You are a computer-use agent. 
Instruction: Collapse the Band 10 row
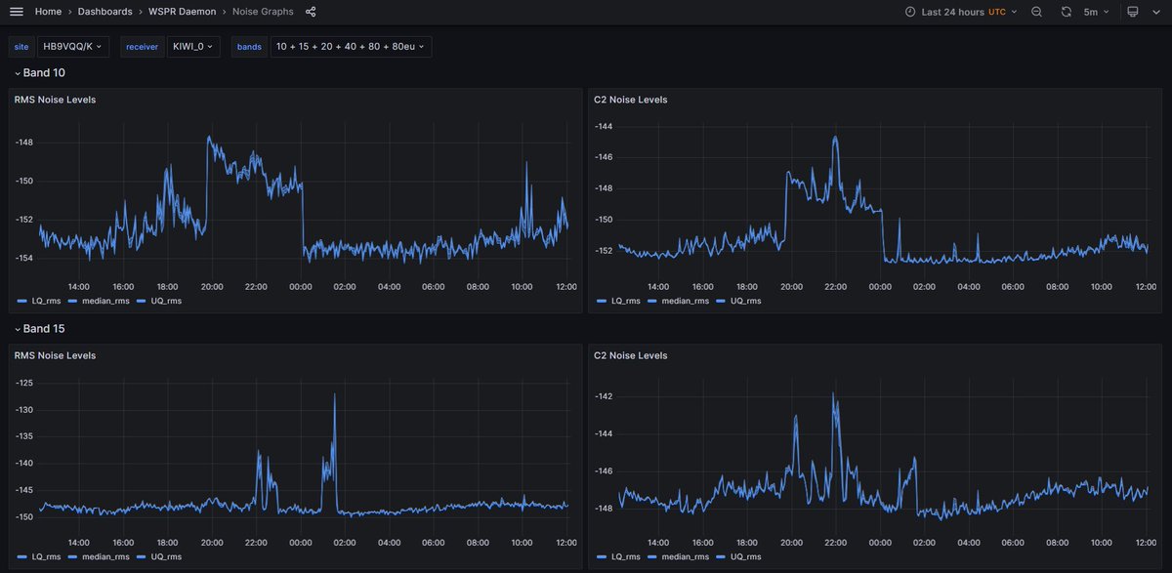click(40, 73)
